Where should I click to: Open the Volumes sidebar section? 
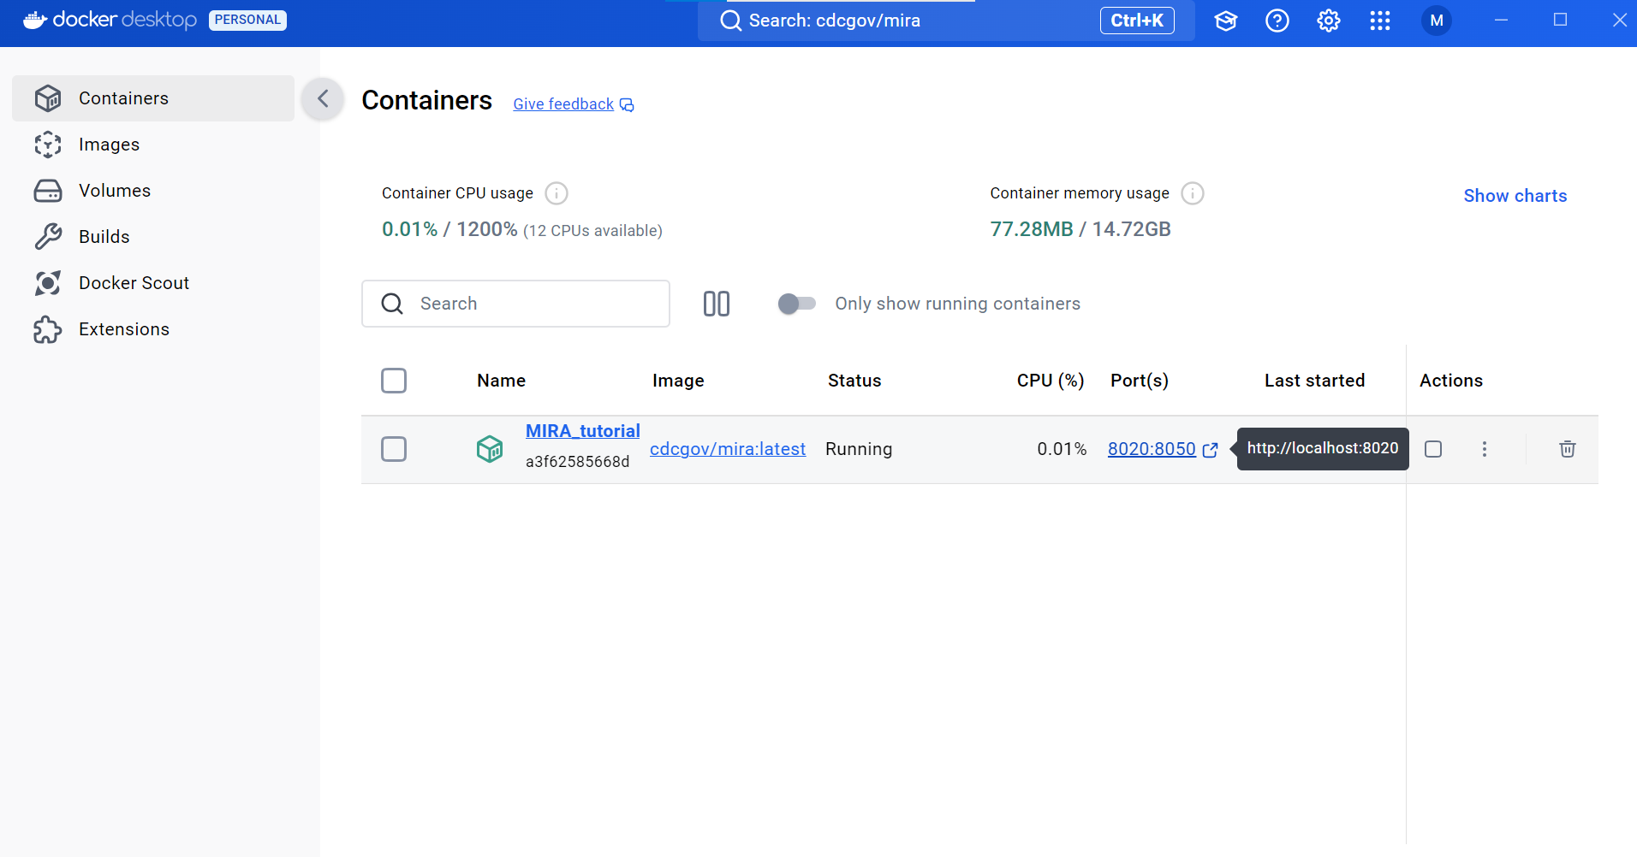153,191
